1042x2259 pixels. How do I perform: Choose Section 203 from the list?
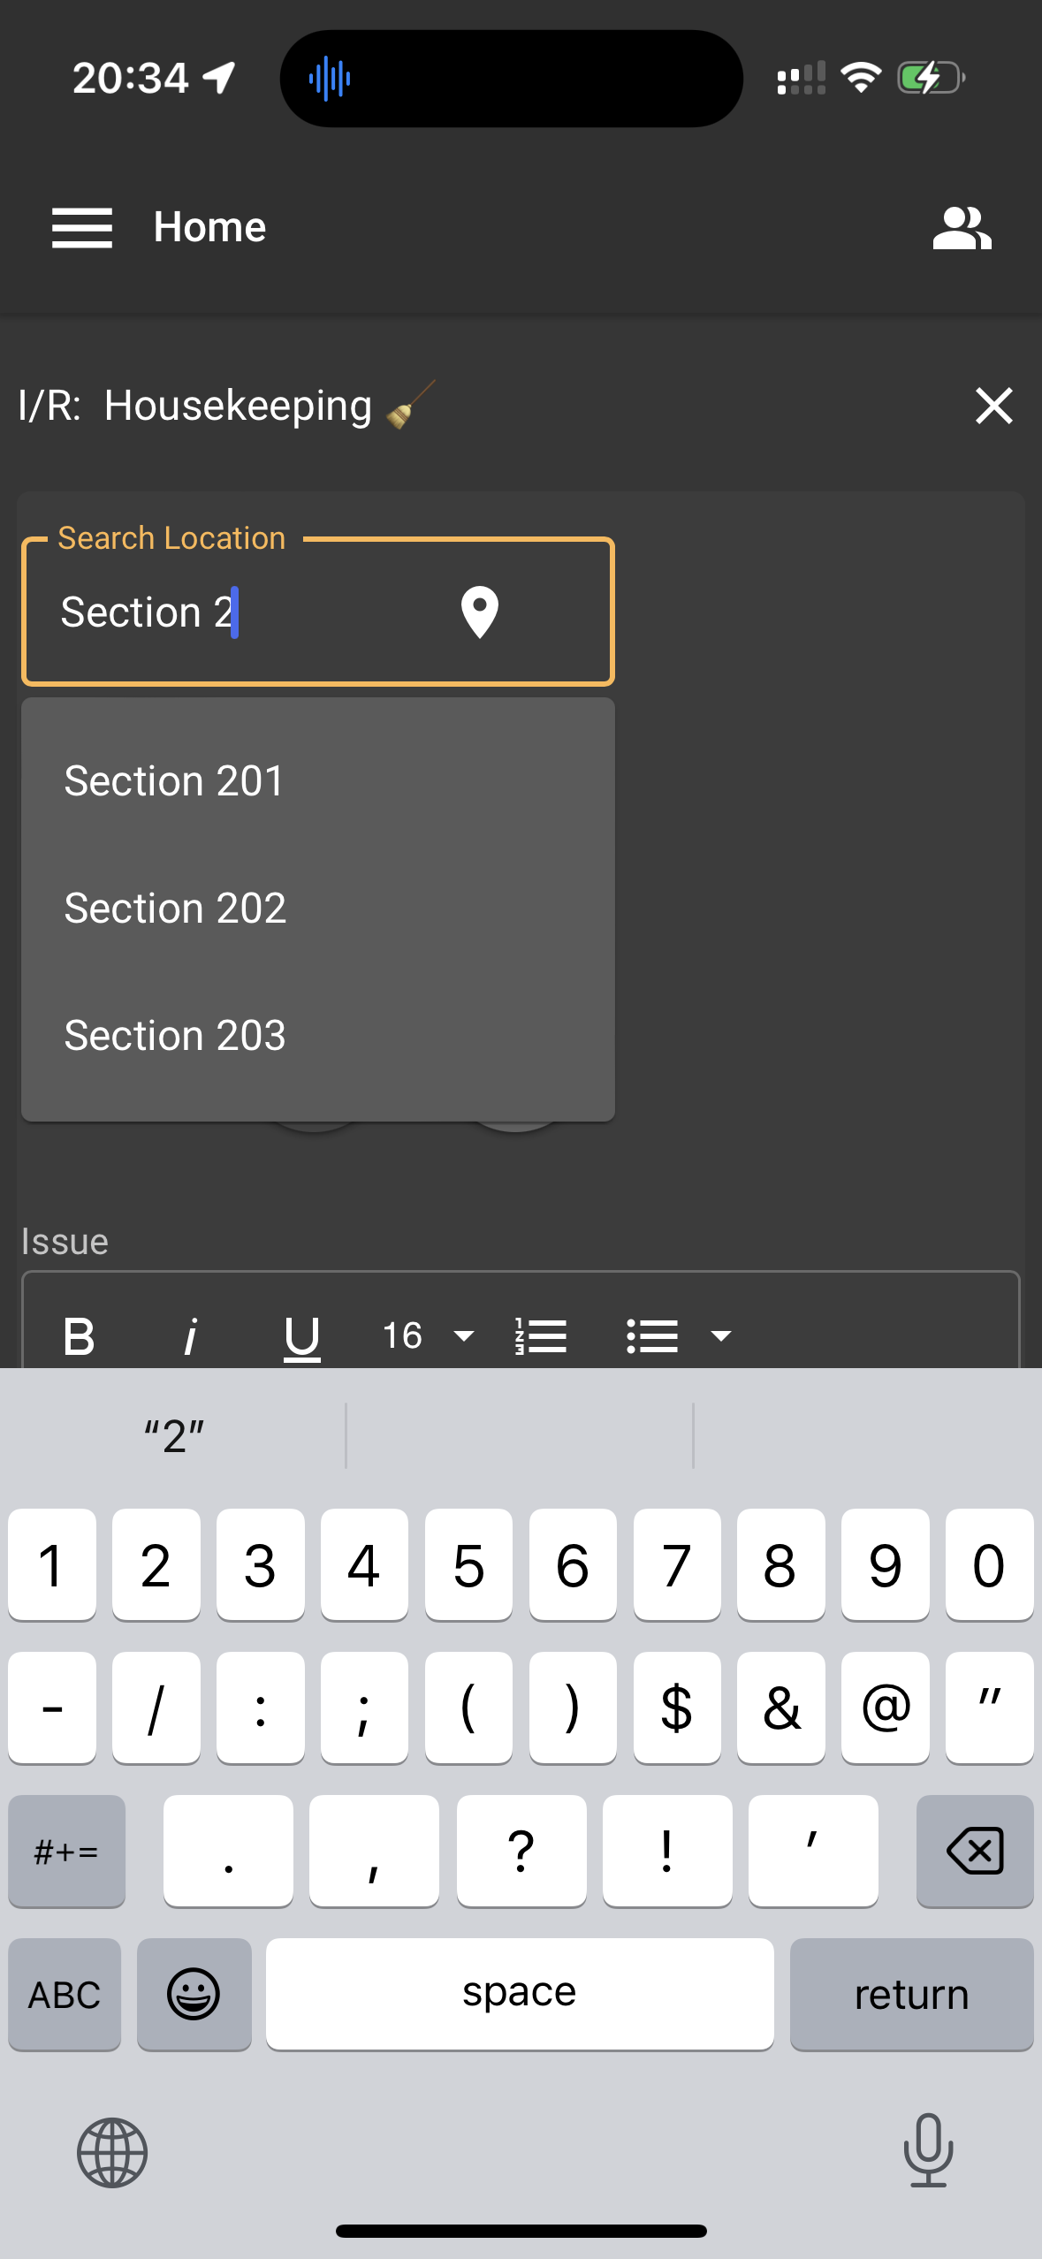(175, 1035)
